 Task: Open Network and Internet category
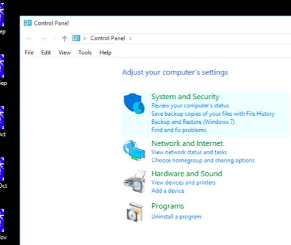pos(187,143)
